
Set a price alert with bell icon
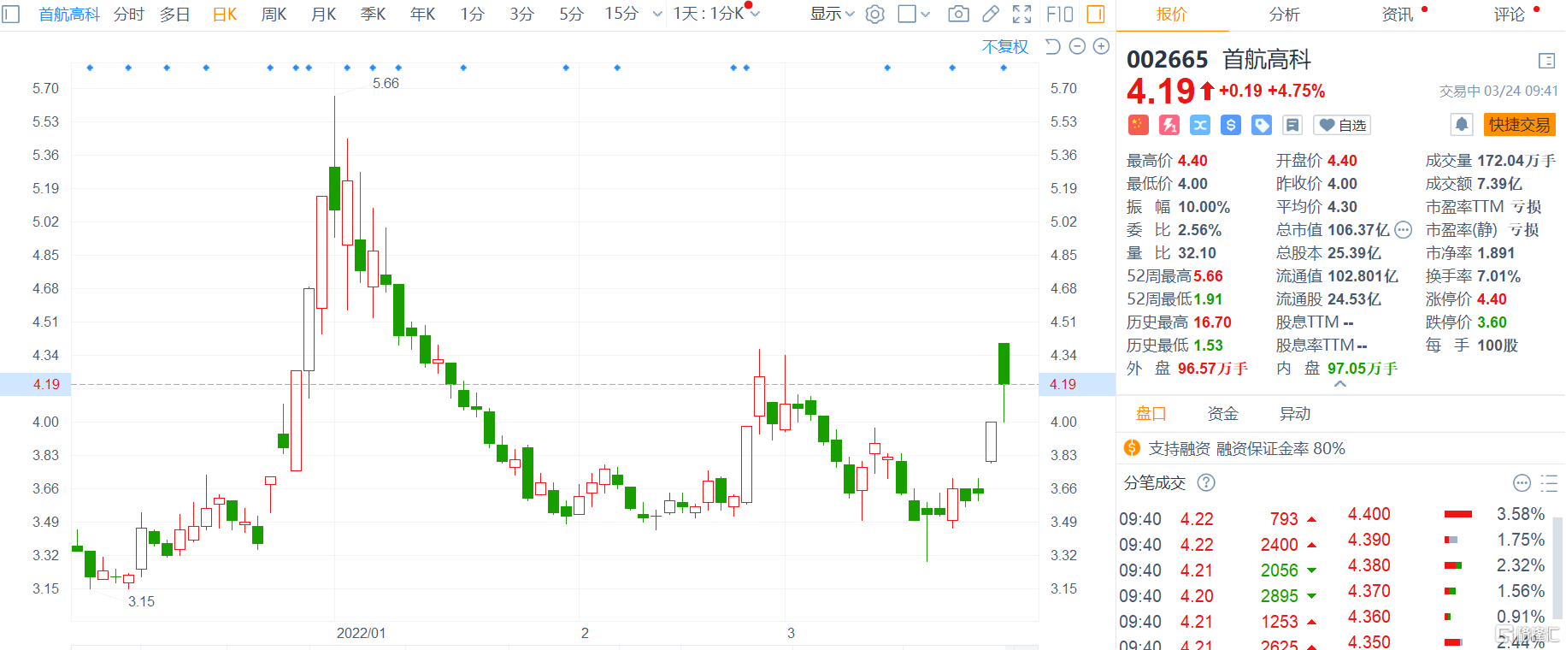1462,125
